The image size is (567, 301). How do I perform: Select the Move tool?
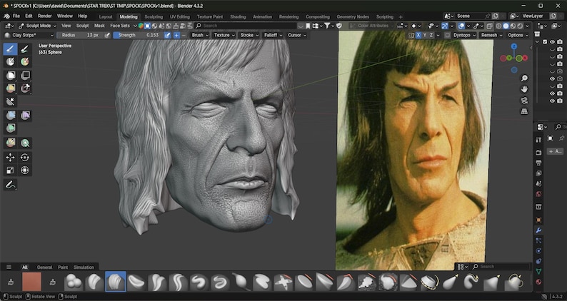pos(10,157)
